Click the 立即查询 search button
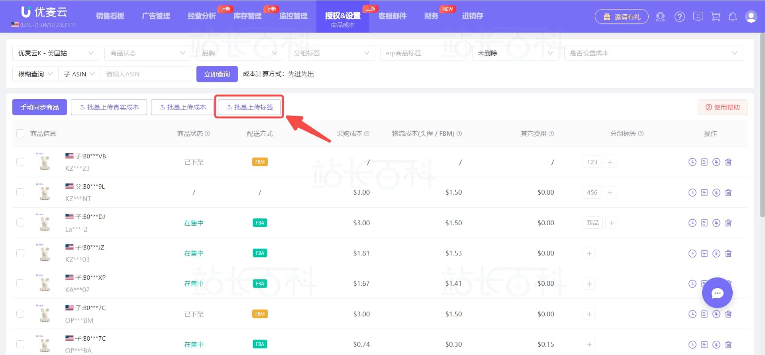 click(x=217, y=74)
